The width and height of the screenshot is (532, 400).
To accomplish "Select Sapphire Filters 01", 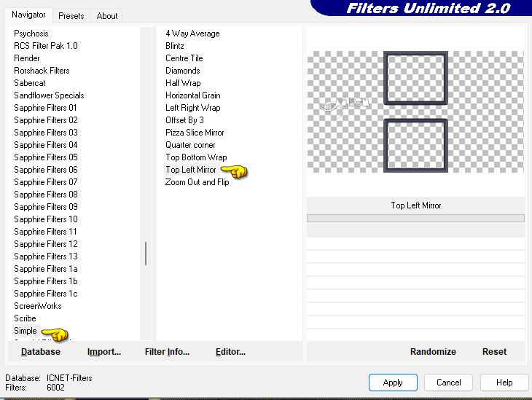I will (45, 108).
